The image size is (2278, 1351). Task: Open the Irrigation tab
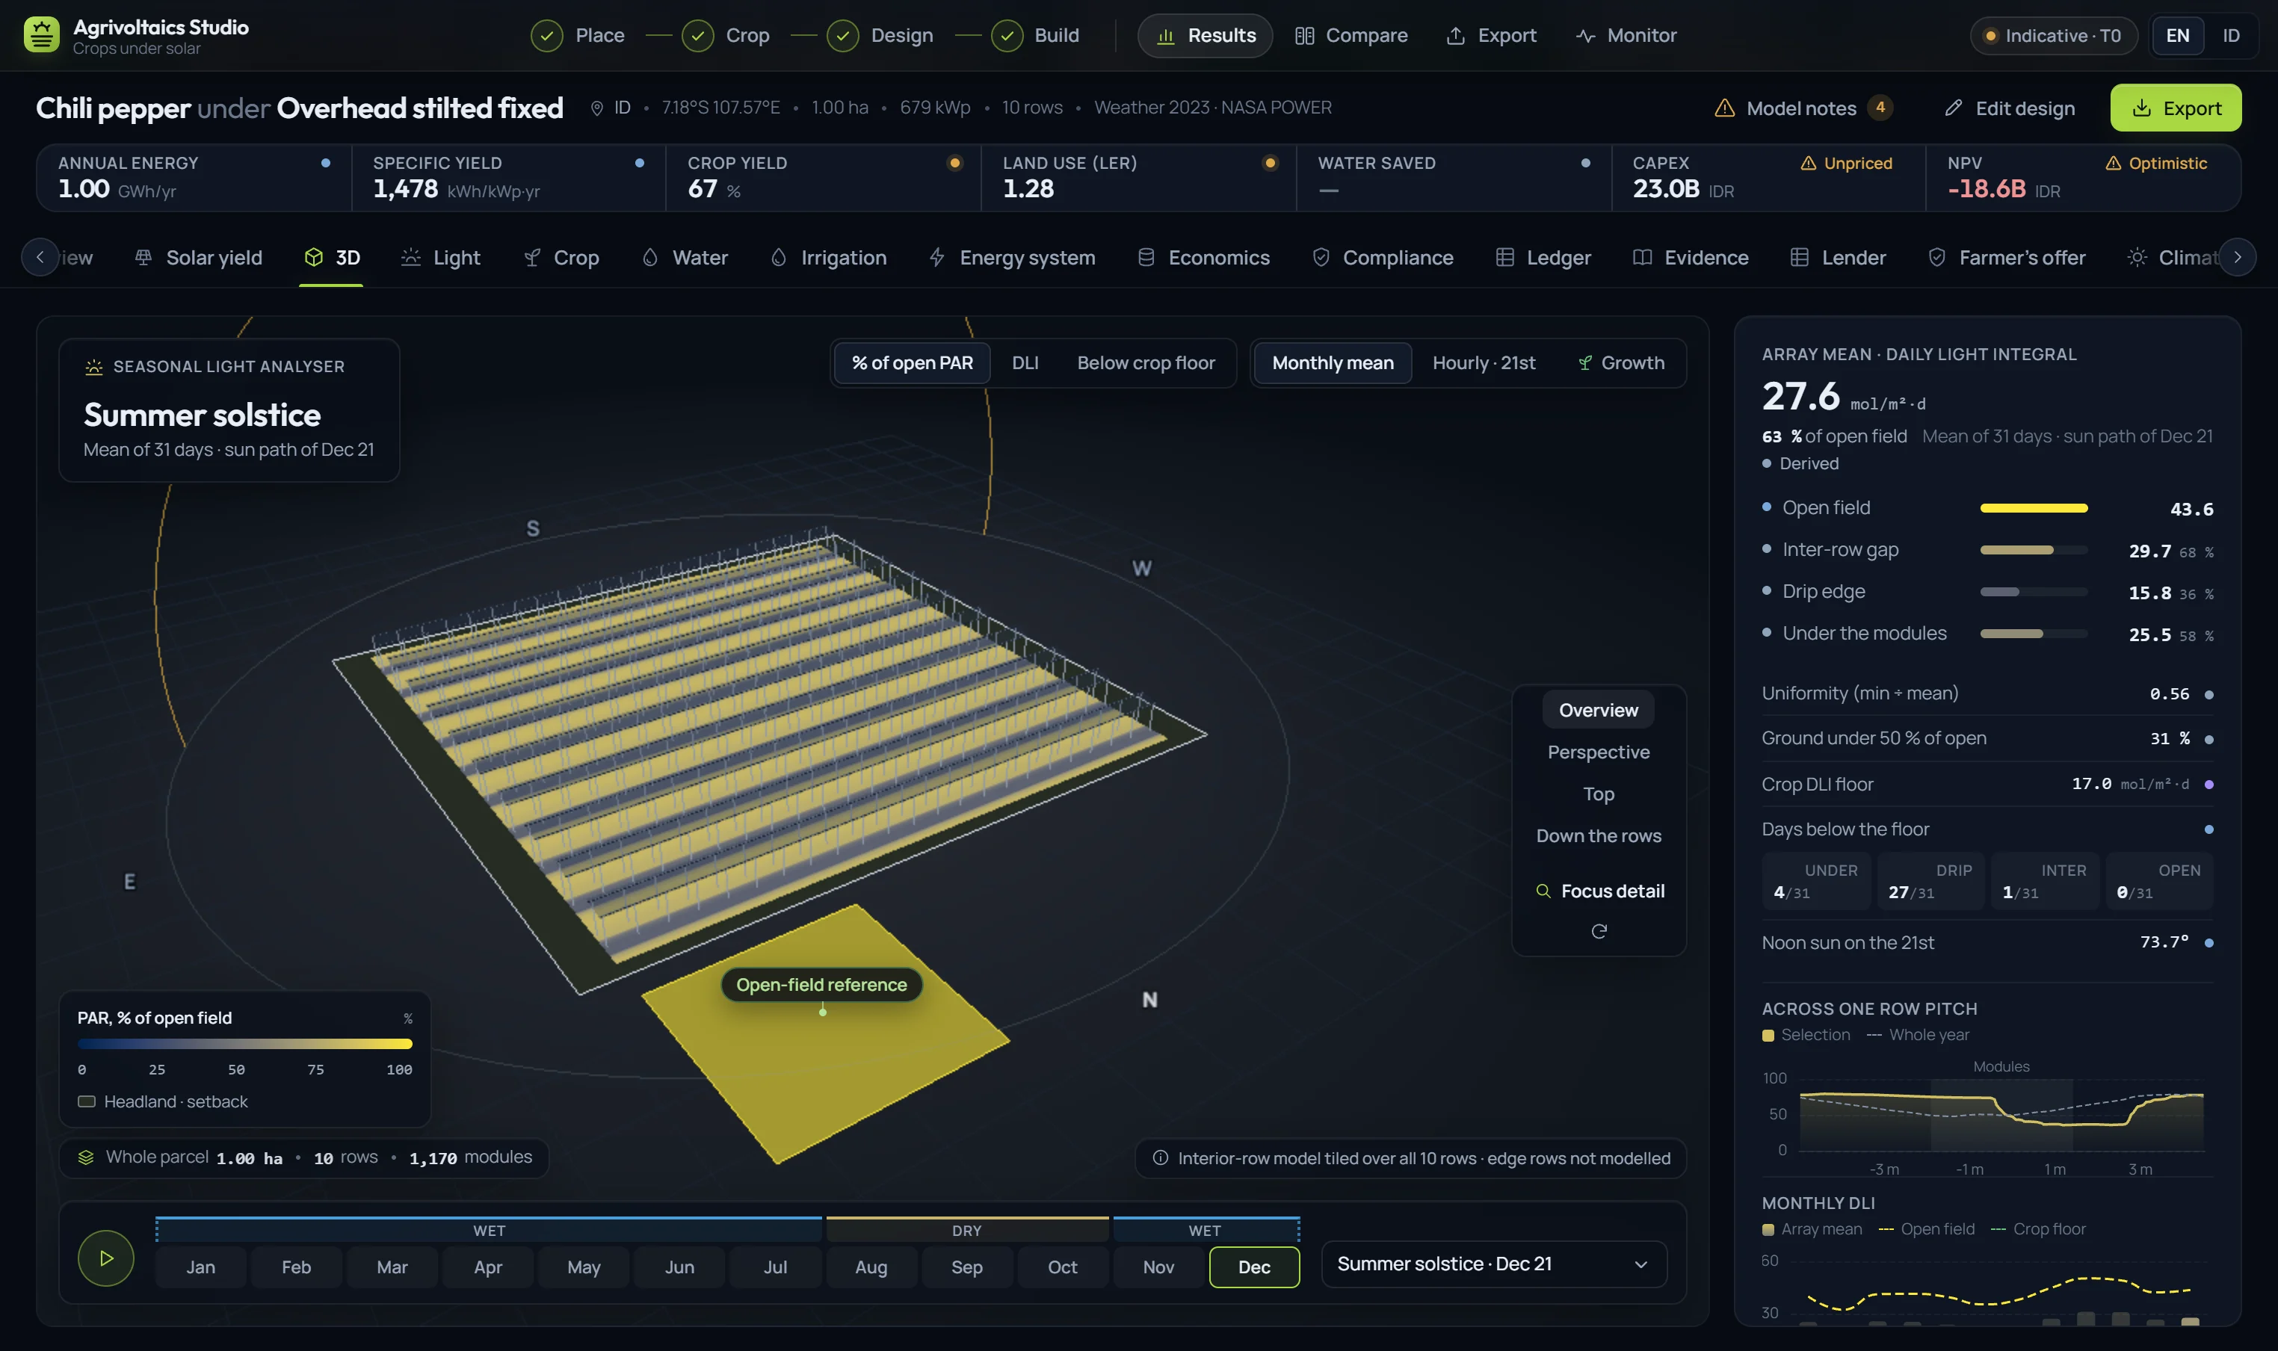click(x=827, y=258)
